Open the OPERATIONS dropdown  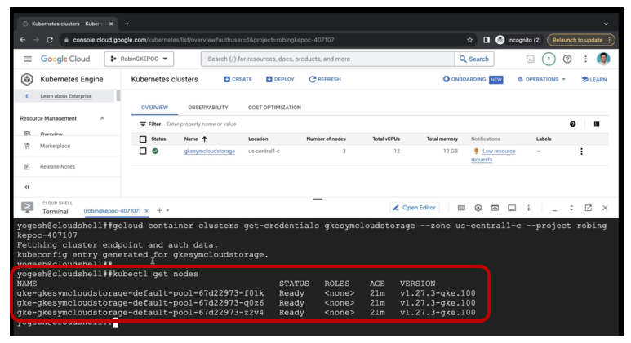click(542, 80)
